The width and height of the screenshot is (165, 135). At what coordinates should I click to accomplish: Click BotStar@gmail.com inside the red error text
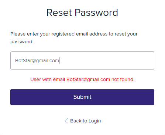click(x=88, y=80)
